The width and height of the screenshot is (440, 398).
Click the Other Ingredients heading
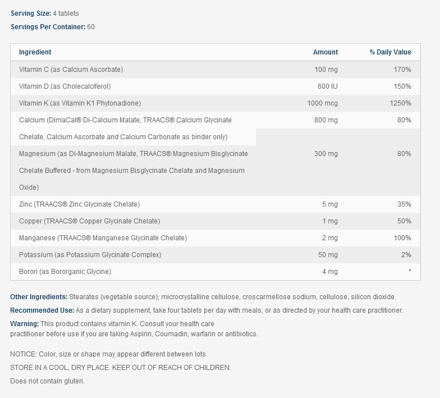[x=39, y=296]
